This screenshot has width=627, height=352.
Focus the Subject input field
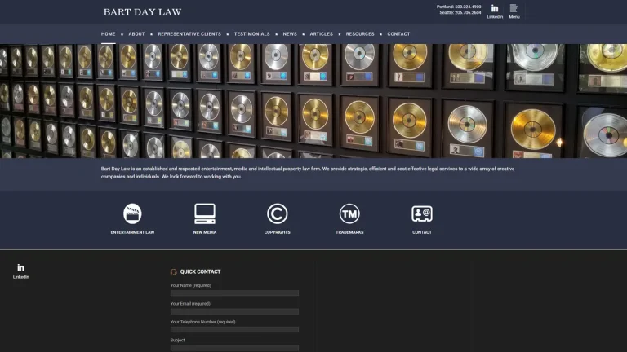[x=234, y=348]
